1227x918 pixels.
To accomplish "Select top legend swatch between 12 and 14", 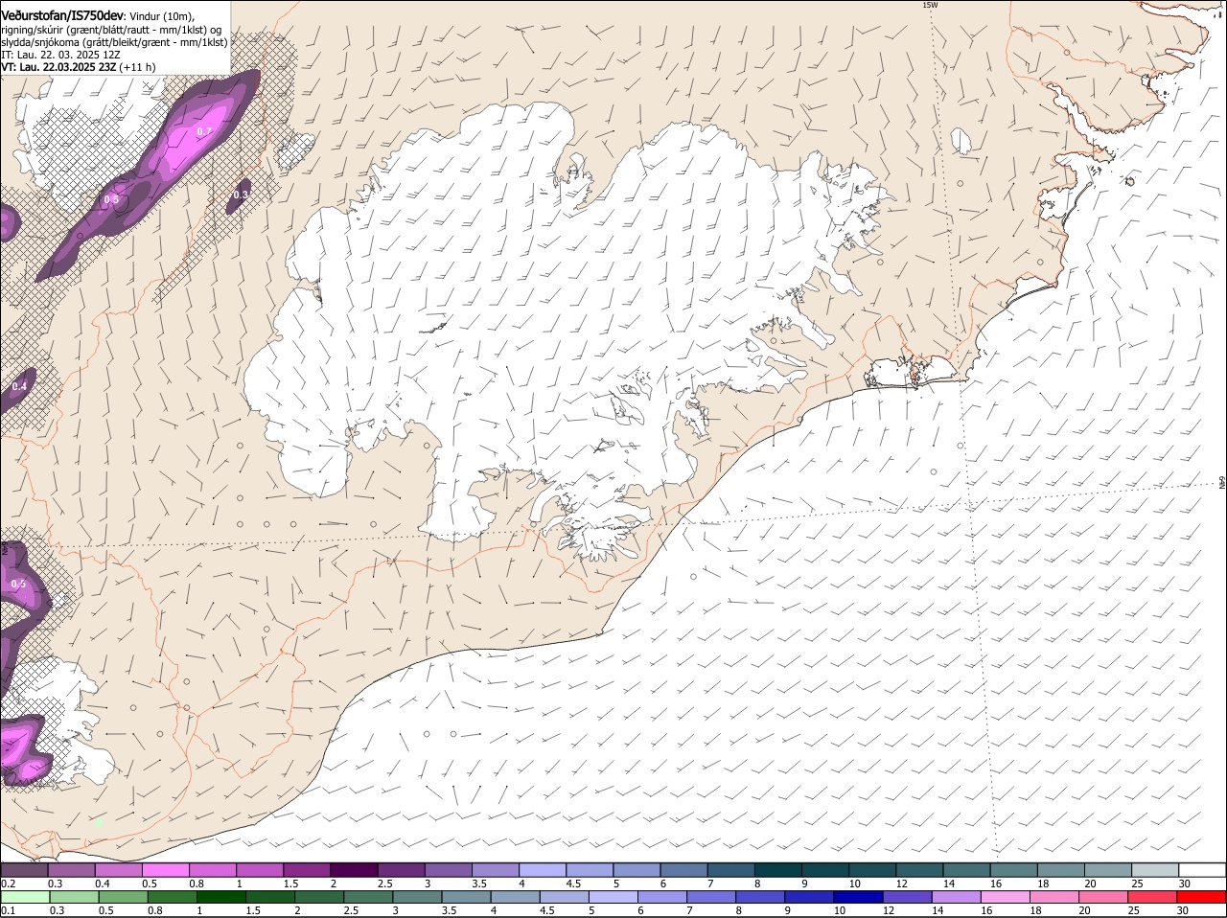I will pos(920,870).
